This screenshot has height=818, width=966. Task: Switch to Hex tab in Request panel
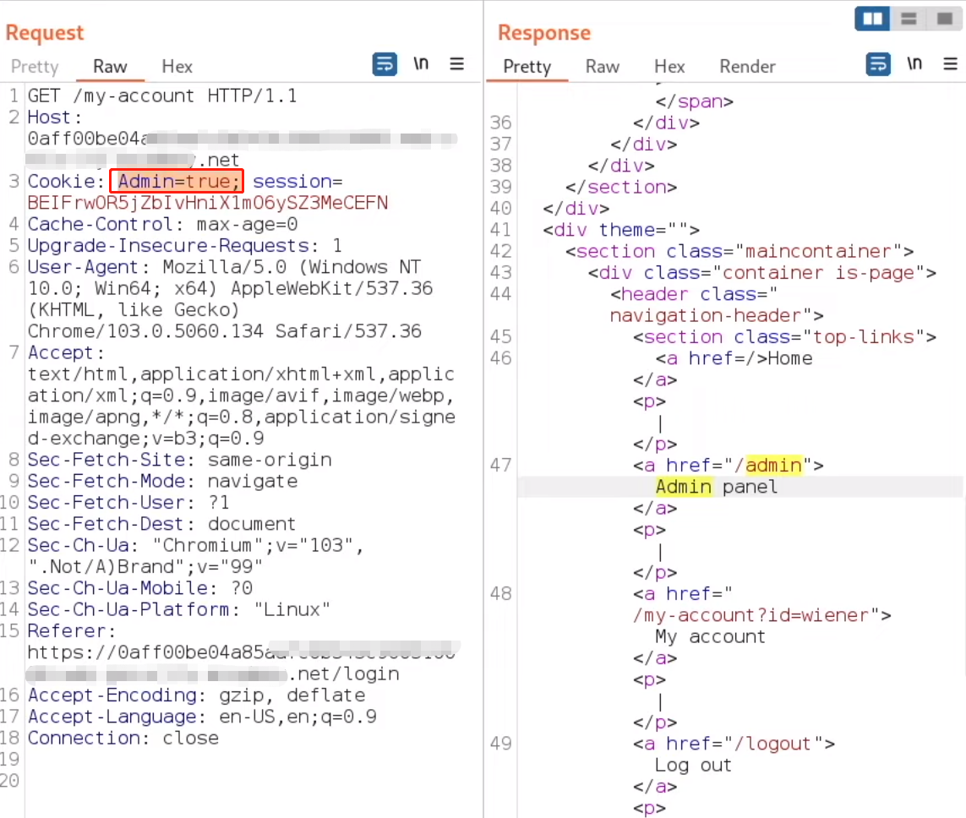(177, 67)
